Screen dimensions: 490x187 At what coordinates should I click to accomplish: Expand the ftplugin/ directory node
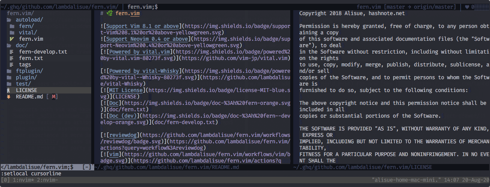click(29, 71)
